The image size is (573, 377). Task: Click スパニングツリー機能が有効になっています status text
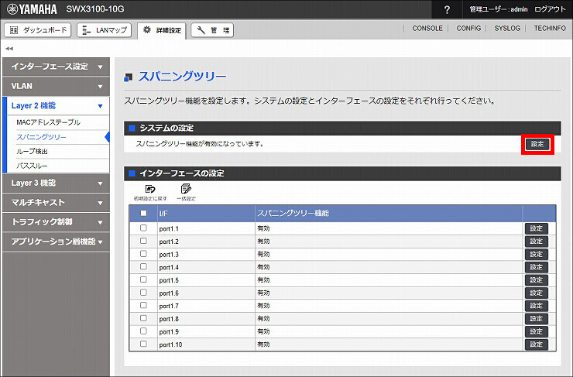200,144
